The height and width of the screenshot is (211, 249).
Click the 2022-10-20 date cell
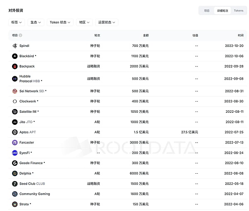point(234,46)
